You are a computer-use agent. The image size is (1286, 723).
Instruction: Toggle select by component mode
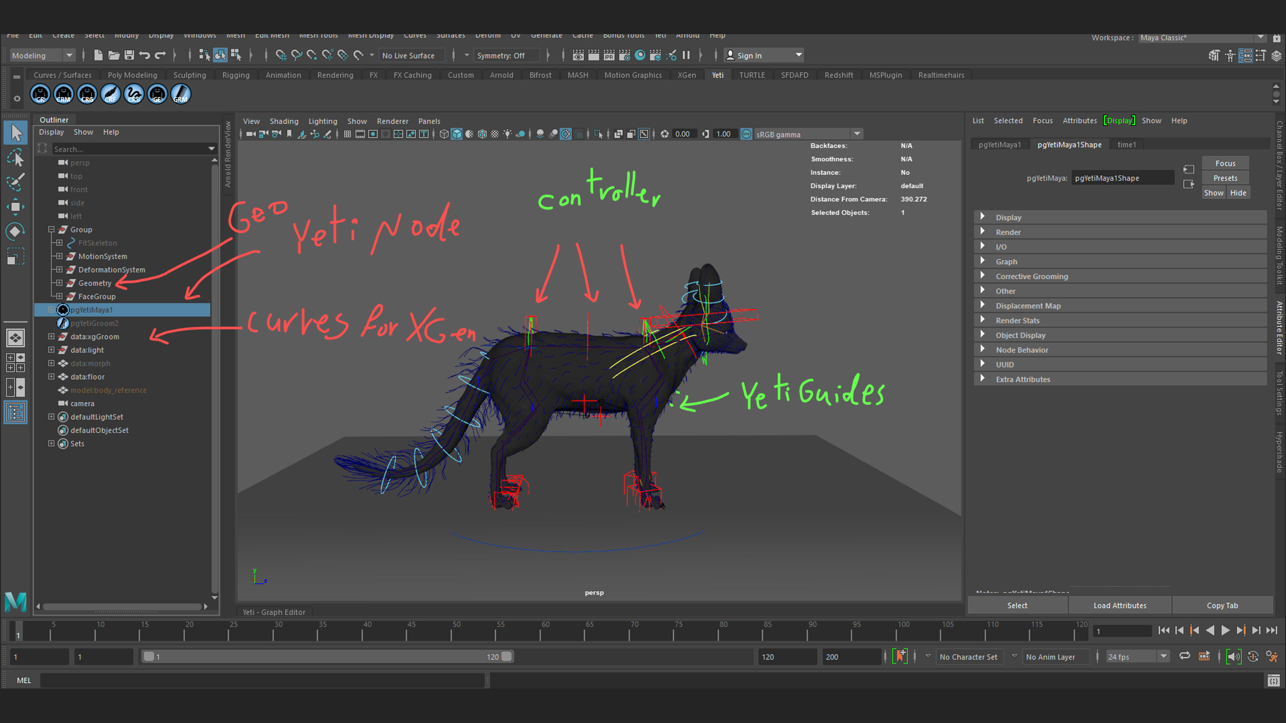[x=236, y=55]
